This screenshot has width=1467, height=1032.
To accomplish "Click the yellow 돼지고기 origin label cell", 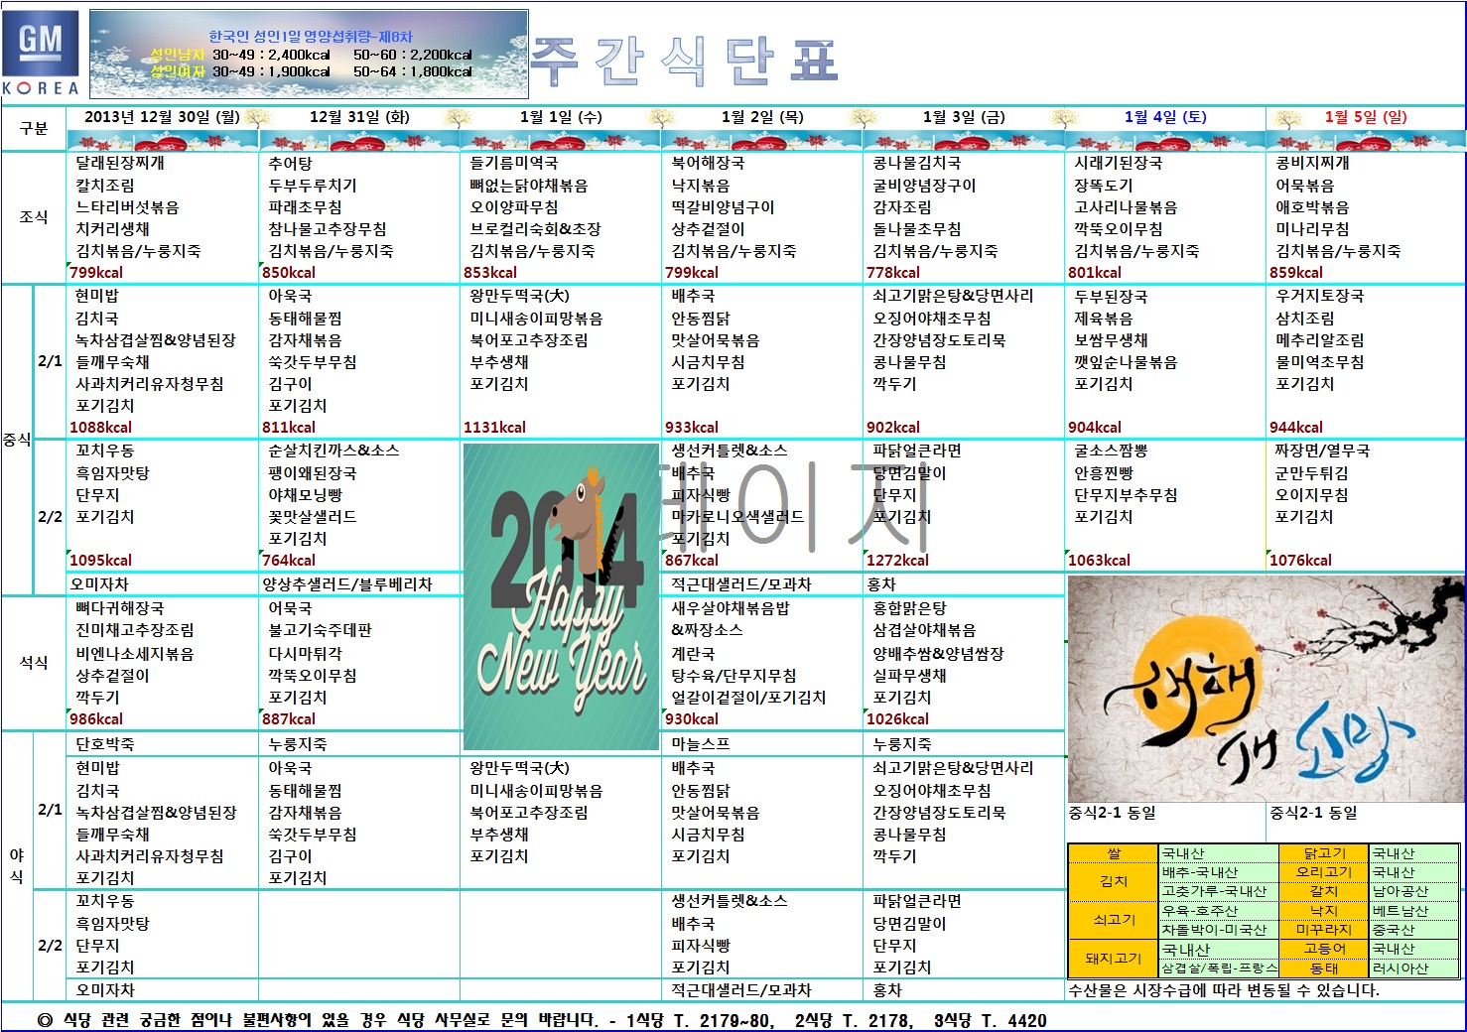I will [1113, 959].
